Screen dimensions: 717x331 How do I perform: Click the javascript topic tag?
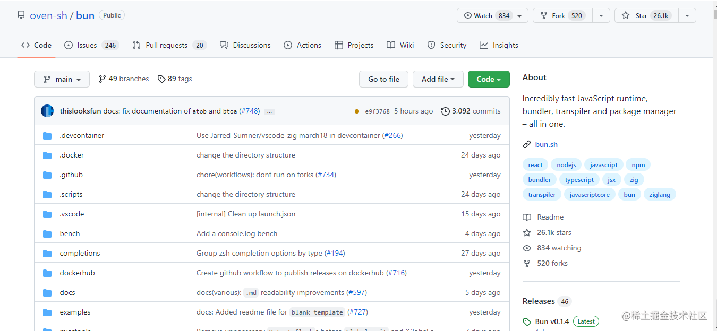(x=603, y=165)
